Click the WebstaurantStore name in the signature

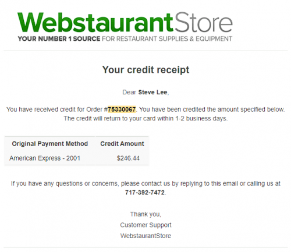click(x=145, y=236)
